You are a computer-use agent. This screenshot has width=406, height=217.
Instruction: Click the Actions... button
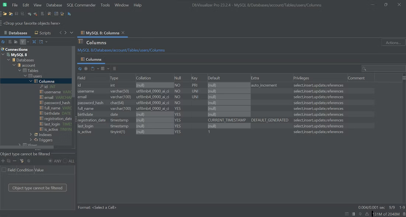[392, 42]
